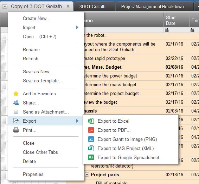Select Determine the mass budget row
Screen dimensions: 199x184
(110, 85)
